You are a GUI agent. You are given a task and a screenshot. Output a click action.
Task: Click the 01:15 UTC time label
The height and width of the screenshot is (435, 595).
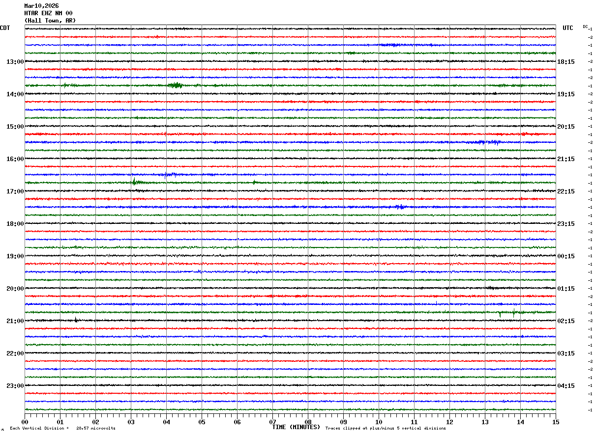coord(566,289)
